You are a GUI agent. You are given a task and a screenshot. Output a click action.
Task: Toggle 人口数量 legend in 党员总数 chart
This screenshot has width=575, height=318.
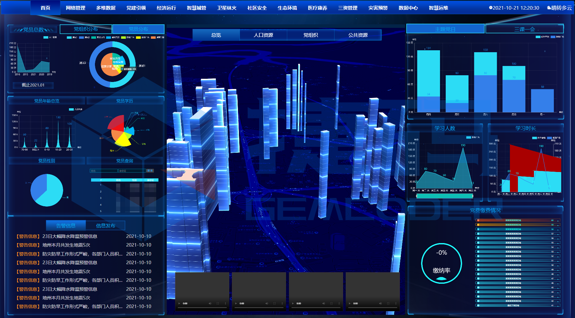pyautogui.click(x=46, y=37)
